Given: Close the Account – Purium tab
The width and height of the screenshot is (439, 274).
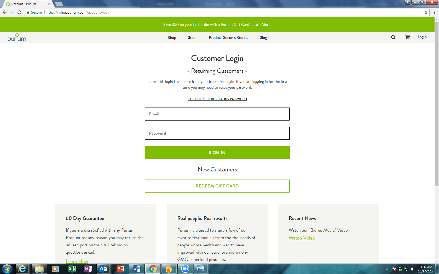Looking at the screenshot, I should [49, 4].
